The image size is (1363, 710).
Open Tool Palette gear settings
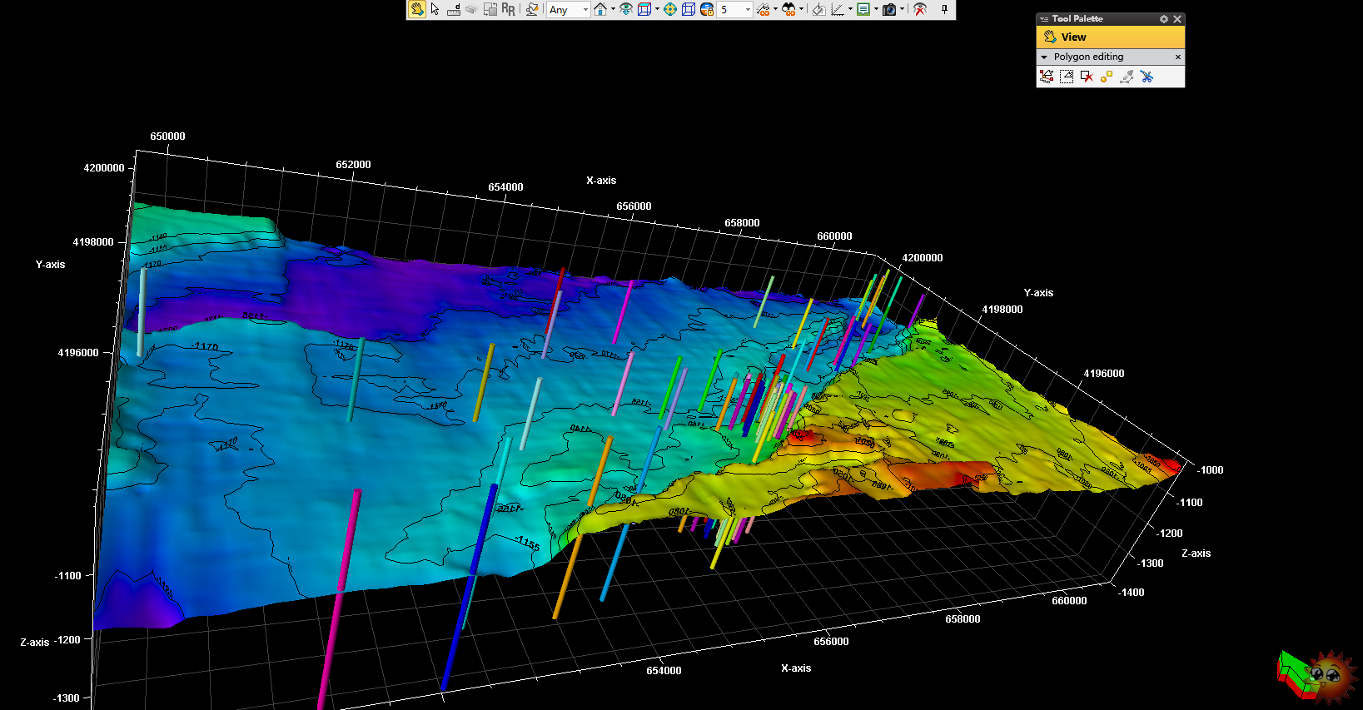[x=1164, y=18]
